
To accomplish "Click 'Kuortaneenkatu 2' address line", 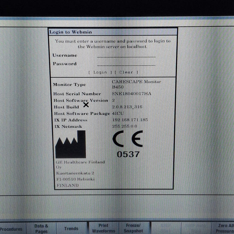I will (x=75, y=173).
